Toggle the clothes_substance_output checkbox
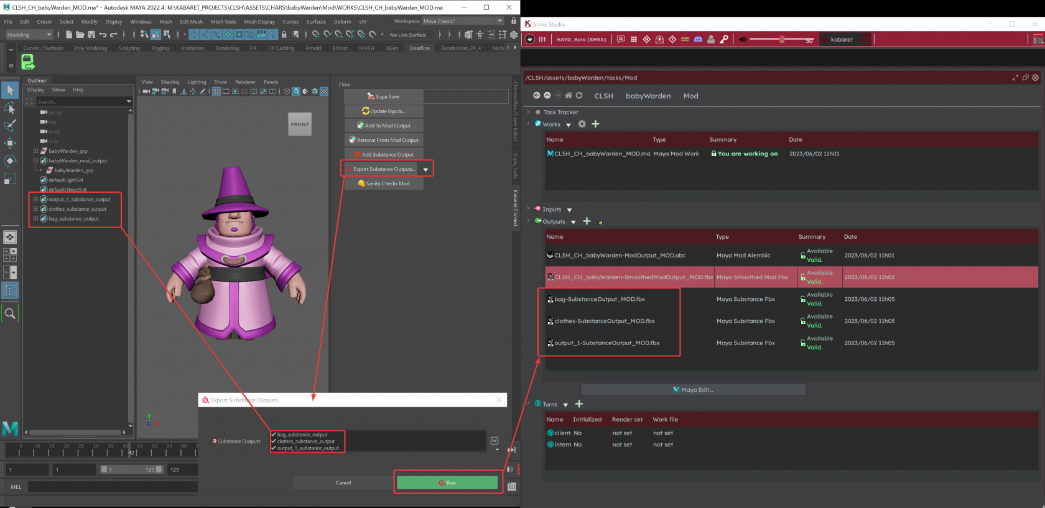 [274, 441]
